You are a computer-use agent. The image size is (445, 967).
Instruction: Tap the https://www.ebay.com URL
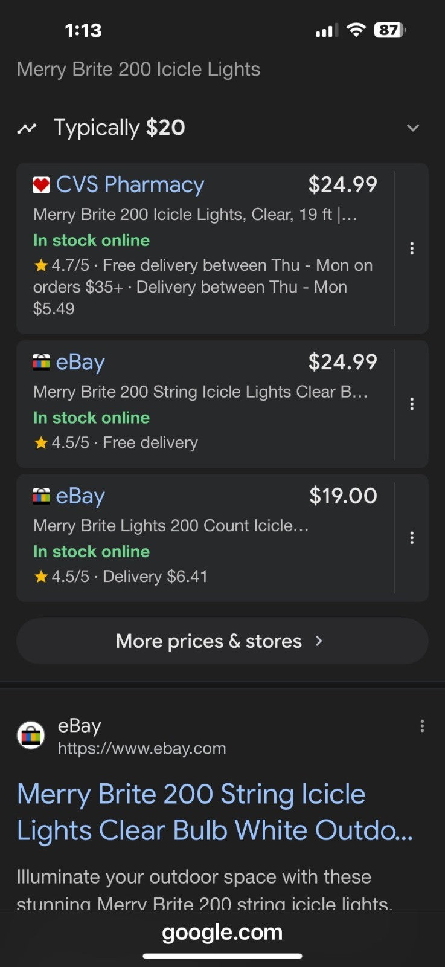tap(142, 748)
